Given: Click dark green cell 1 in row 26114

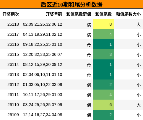Looking at the screenshot, I should pos(103,64).
